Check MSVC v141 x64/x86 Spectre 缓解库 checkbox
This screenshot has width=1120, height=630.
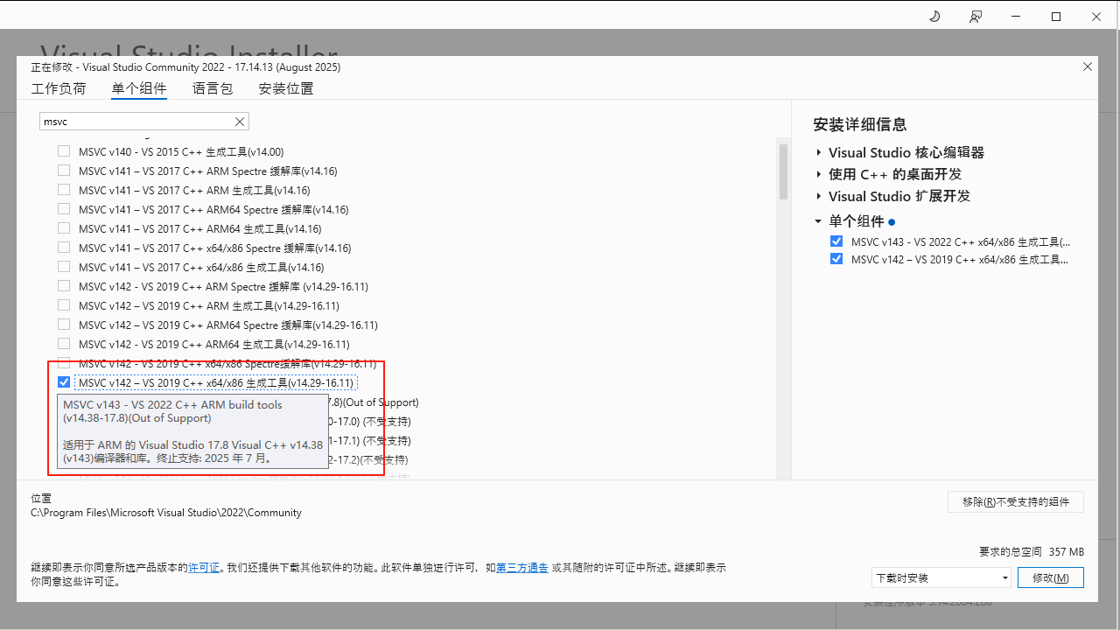pyautogui.click(x=64, y=248)
